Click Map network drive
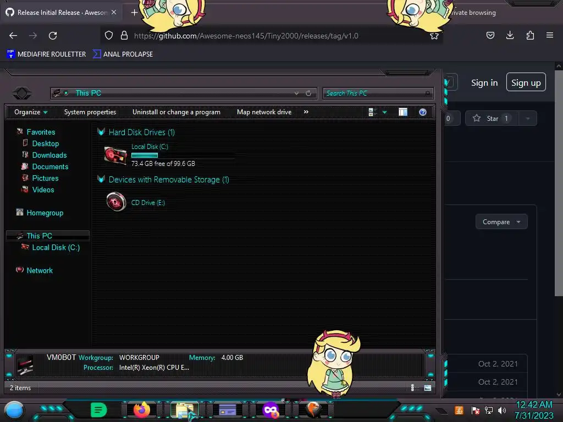The width and height of the screenshot is (563, 422). coord(264,112)
